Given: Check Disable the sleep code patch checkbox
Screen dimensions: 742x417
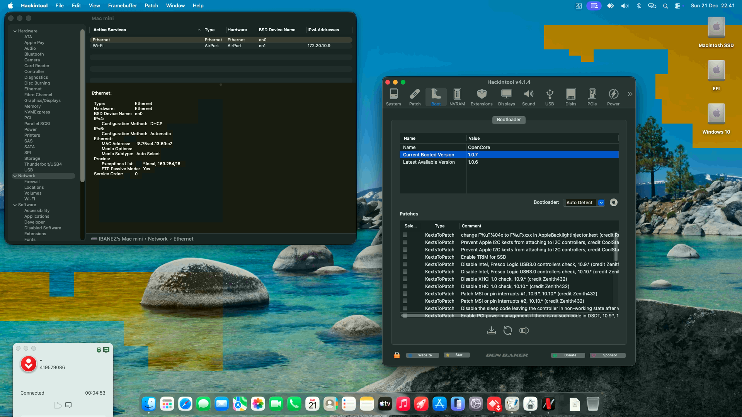Looking at the screenshot, I should 405,308.
